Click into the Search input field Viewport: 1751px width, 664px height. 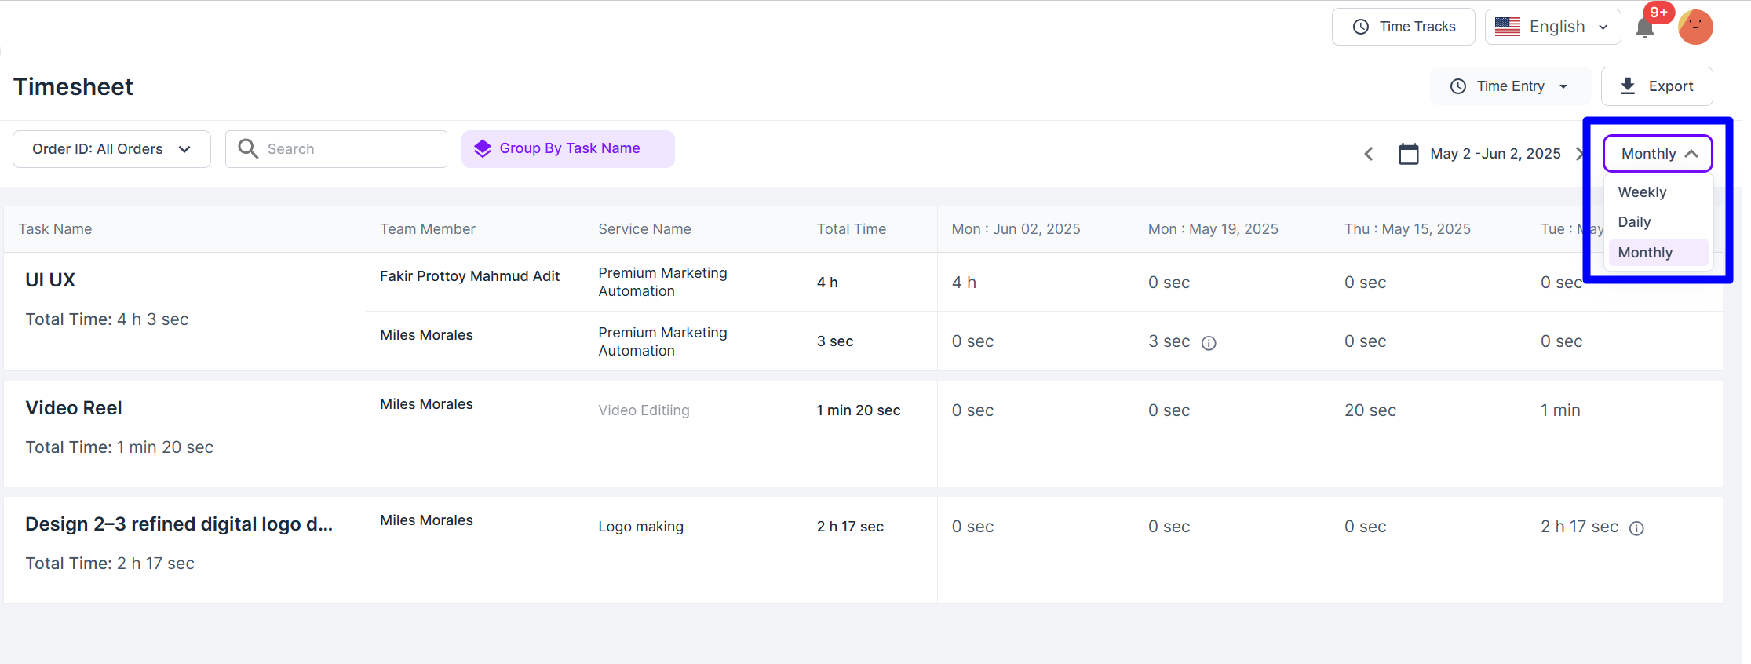pyautogui.click(x=349, y=149)
